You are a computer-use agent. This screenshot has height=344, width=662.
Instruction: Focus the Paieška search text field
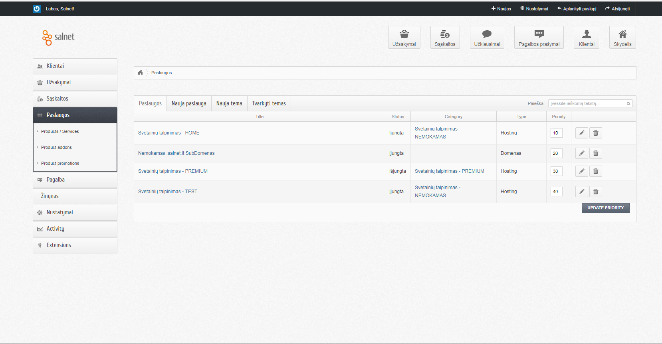click(x=590, y=103)
